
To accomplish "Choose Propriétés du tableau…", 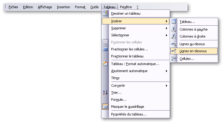I will click(x=129, y=114).
